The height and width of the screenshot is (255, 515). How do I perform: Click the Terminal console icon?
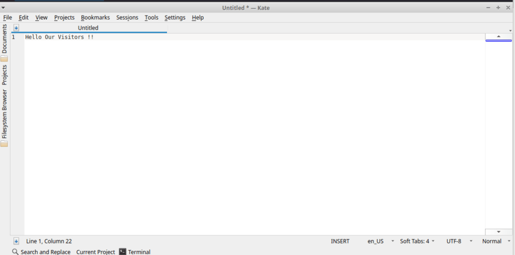coord(123,251)
